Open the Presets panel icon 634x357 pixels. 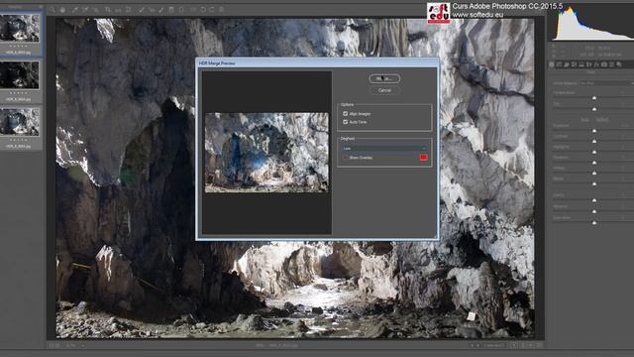pyautogui.click(x=611, y=64)
